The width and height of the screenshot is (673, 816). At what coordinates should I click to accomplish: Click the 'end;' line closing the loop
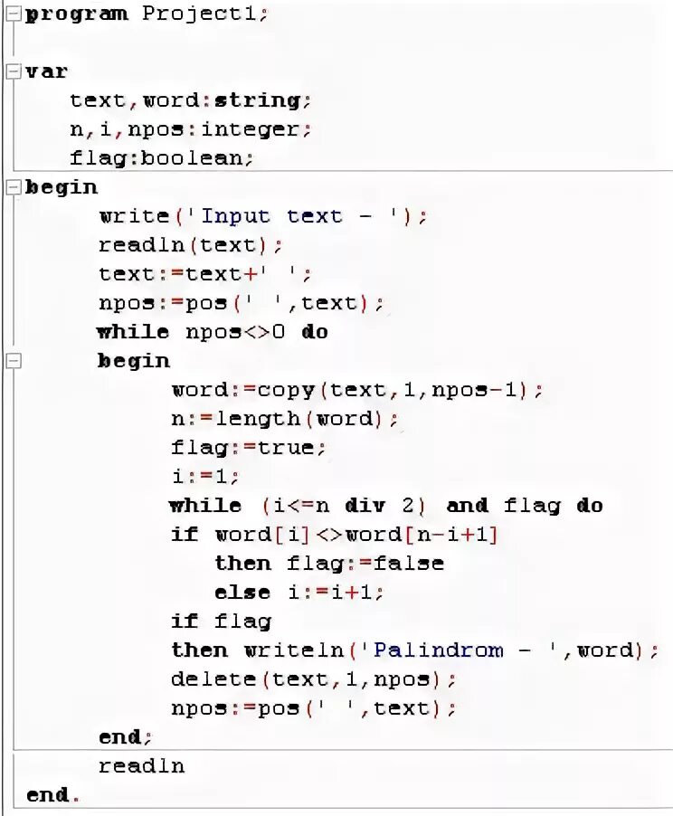(126, 737)
